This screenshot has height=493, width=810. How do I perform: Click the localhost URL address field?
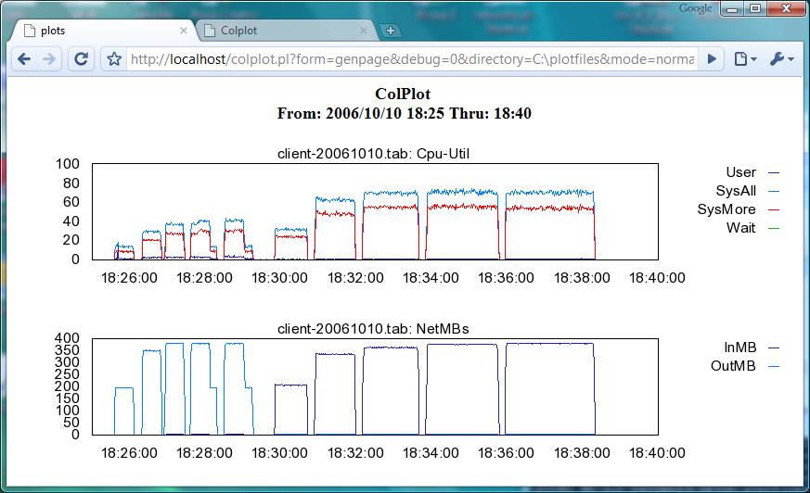point(408,59)
